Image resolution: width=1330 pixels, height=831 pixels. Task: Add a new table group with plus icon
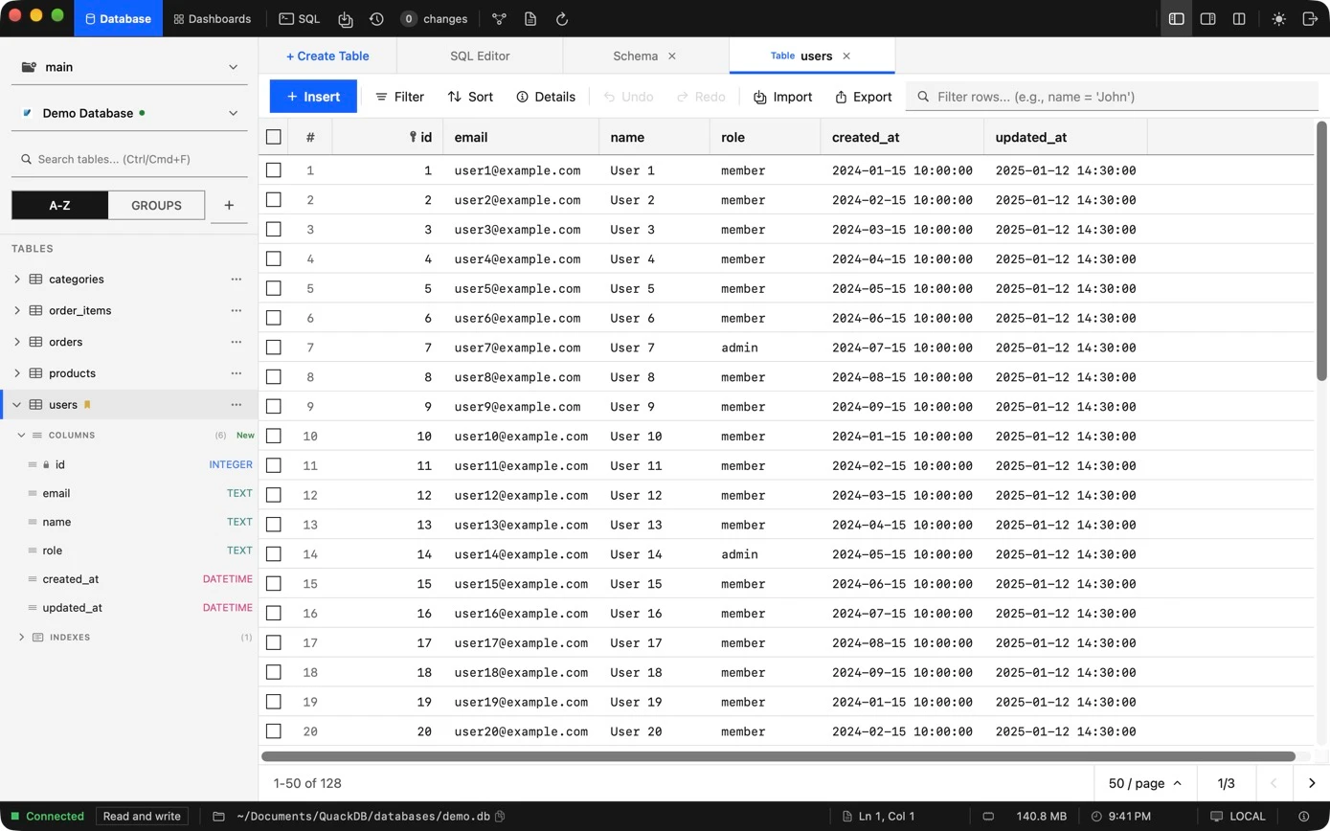pyautogui.click(x=229, y=205)
